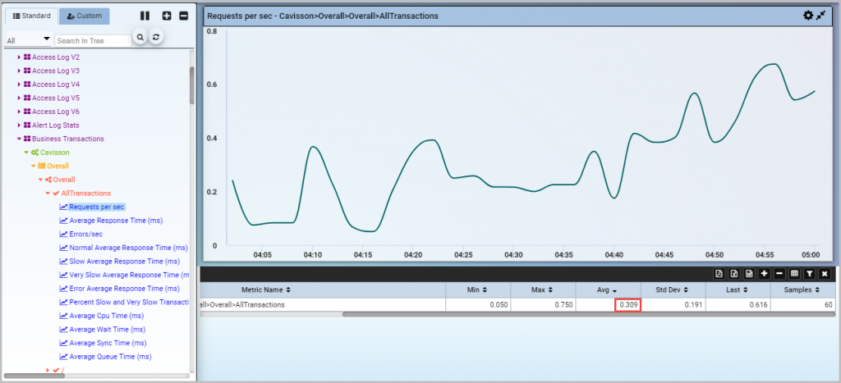841x383 pixels.
Task: Sort table by Samples column
Action: click(x=802, y=290)
